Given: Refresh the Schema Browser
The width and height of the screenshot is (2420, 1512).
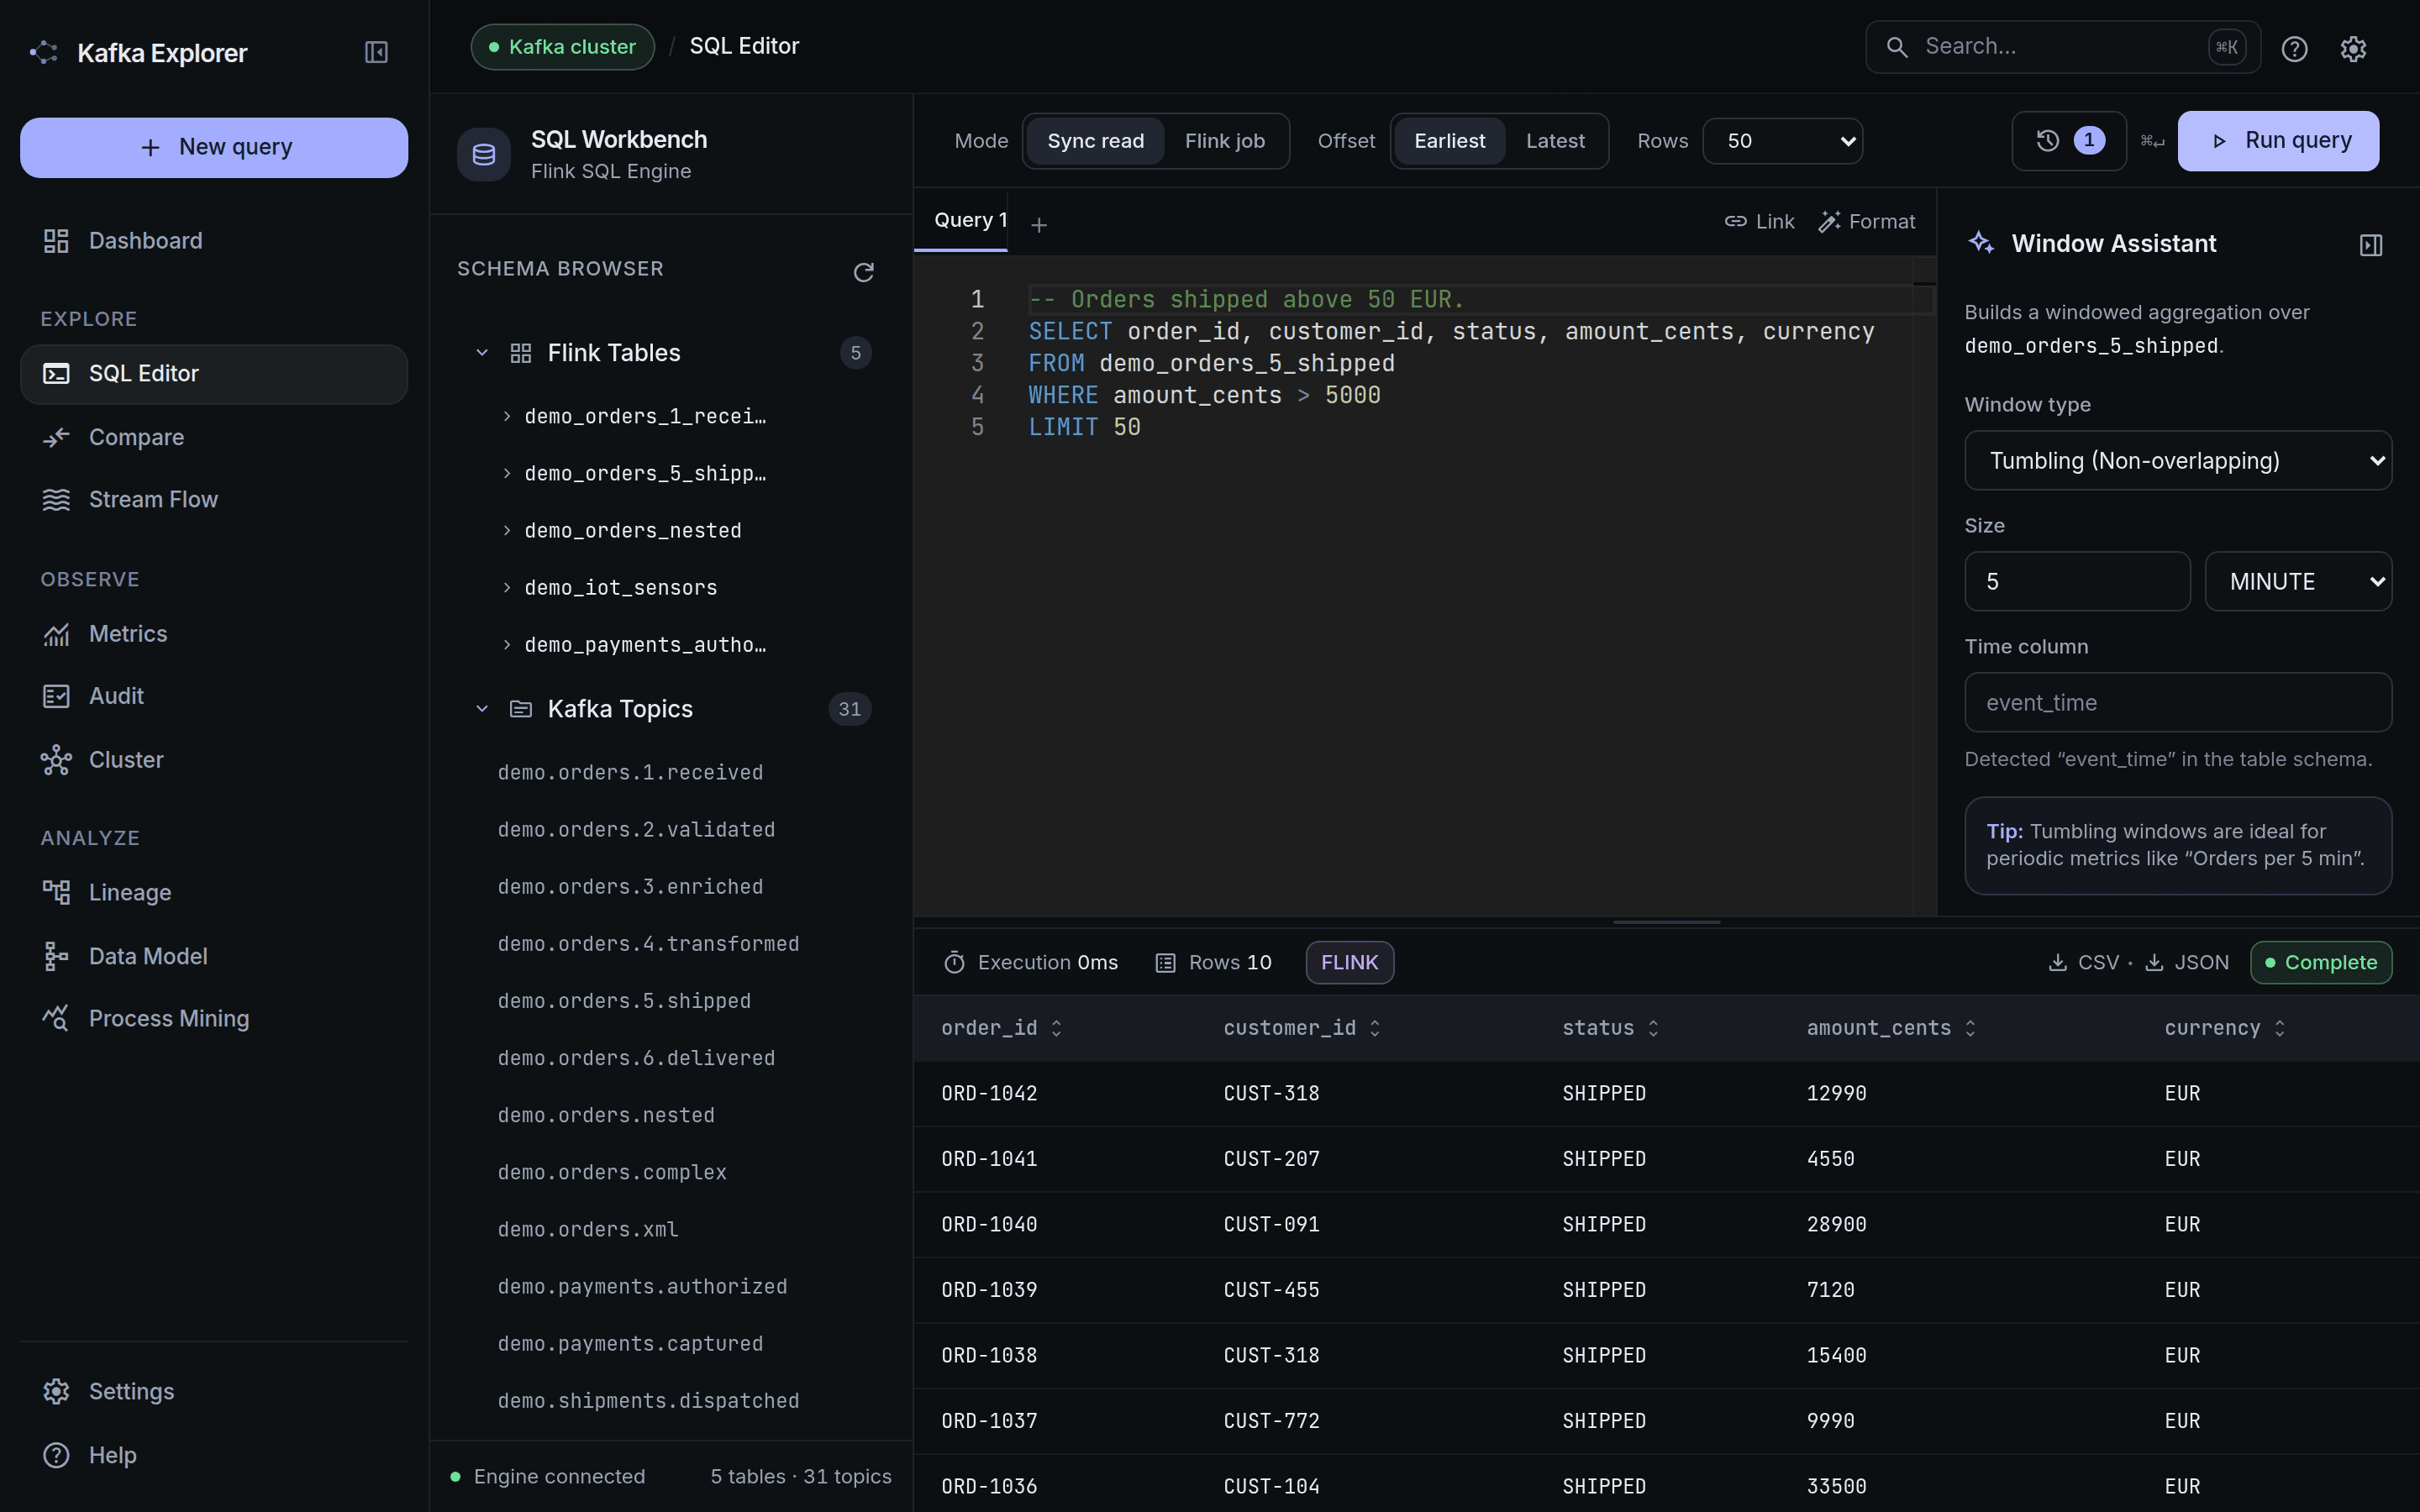Looking at the screenshot, I should pyautogui.click(x=864, y=272).
